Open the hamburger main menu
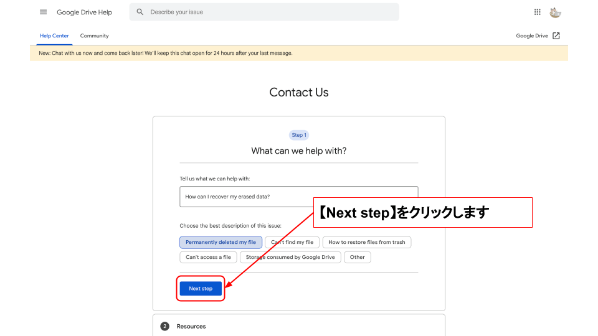The width and height of the screenshot is (598, 336). click(43, 12)
